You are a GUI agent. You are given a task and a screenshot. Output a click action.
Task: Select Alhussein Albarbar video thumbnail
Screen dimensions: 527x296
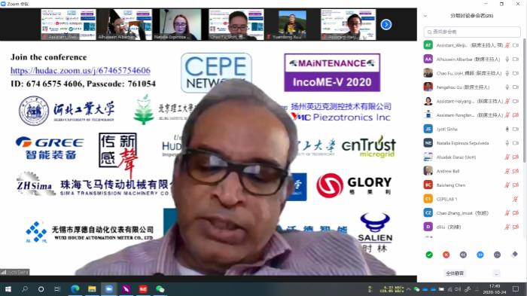pos(125,25)
